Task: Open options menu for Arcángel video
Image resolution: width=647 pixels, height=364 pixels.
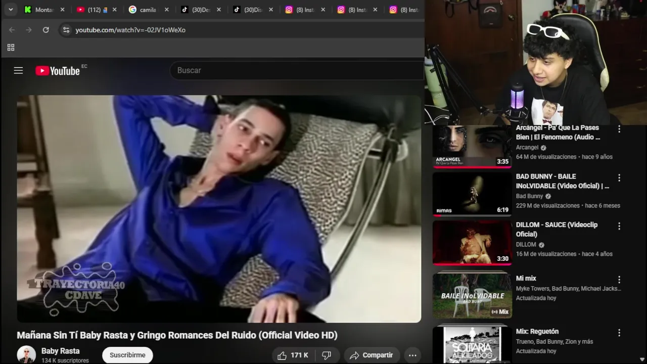Action: coord(619,129)
